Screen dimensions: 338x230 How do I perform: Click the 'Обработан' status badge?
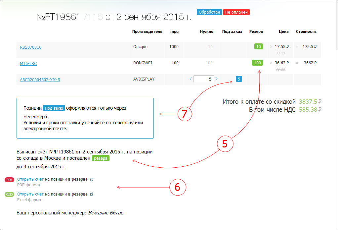[209, 12]
